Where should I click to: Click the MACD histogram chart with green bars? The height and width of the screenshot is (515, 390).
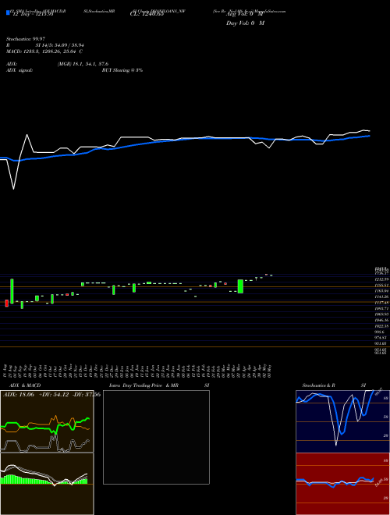pos(47,484)
